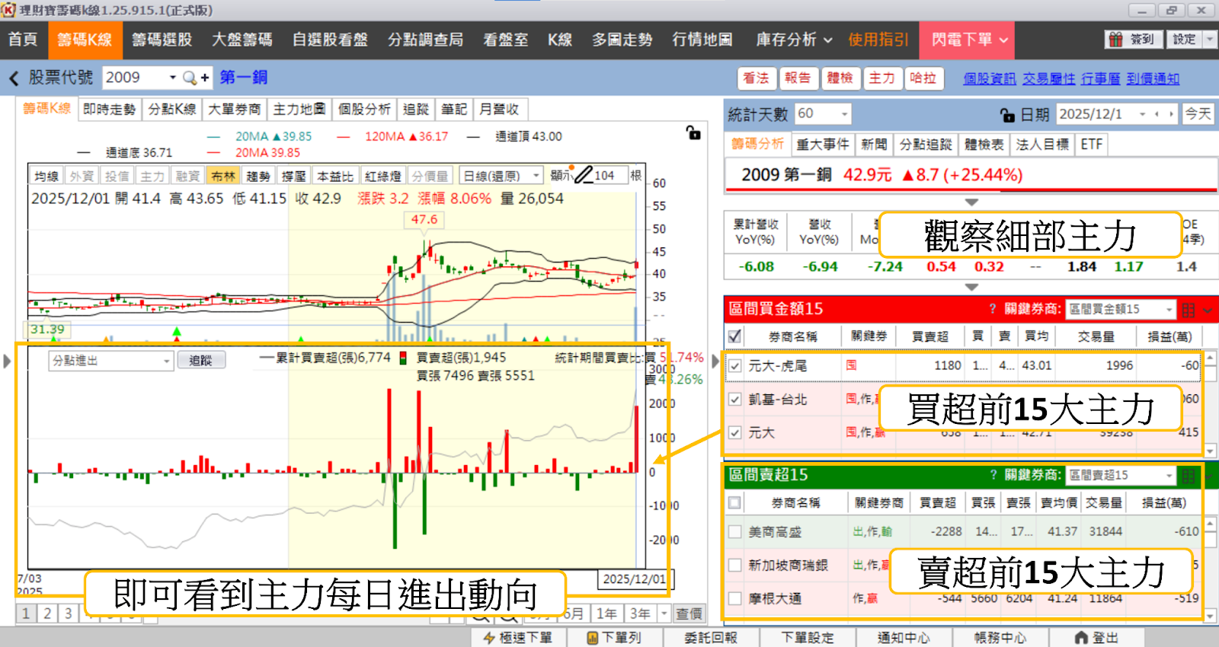The height and width of the screenshot is (647, 1219).
Task: Toggle the select-all checkbox in sell table header
Action: point(735,502)
